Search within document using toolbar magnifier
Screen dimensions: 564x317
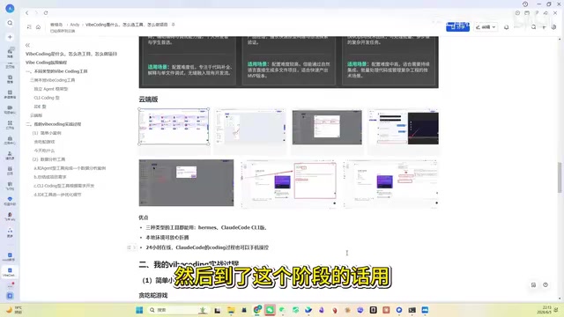[x=533, y=27]
